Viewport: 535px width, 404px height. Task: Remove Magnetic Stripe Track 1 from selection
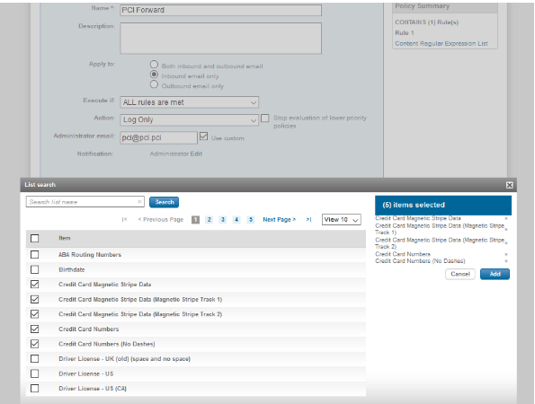(506, 229)
